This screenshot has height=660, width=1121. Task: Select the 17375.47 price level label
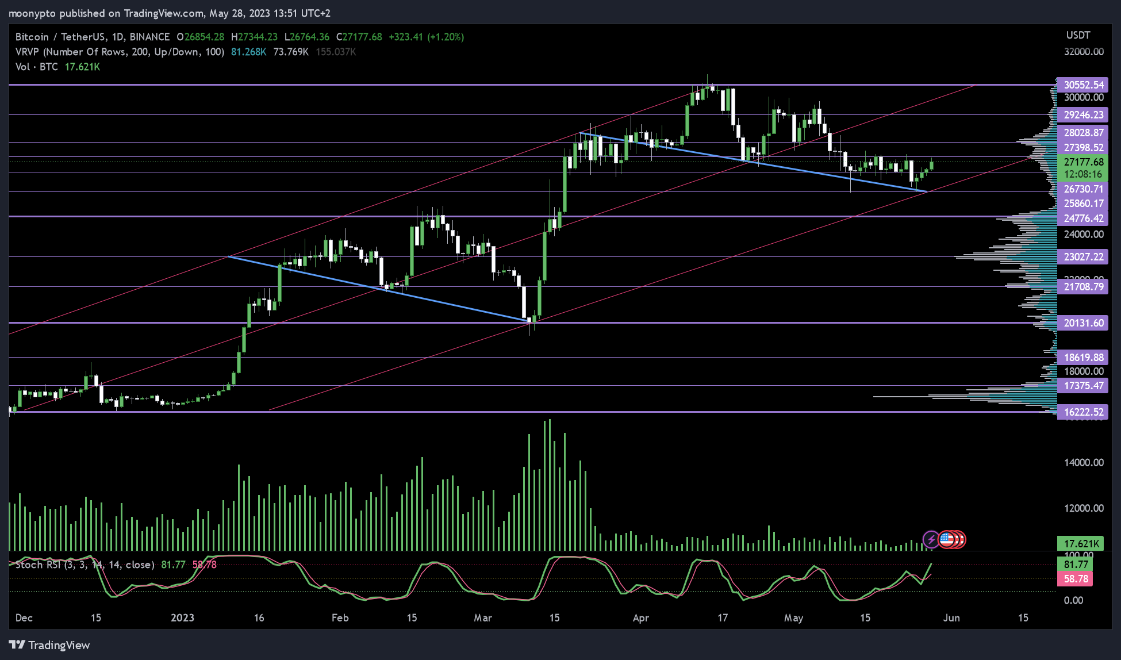pyautogui.click(x=1083, y=385)
